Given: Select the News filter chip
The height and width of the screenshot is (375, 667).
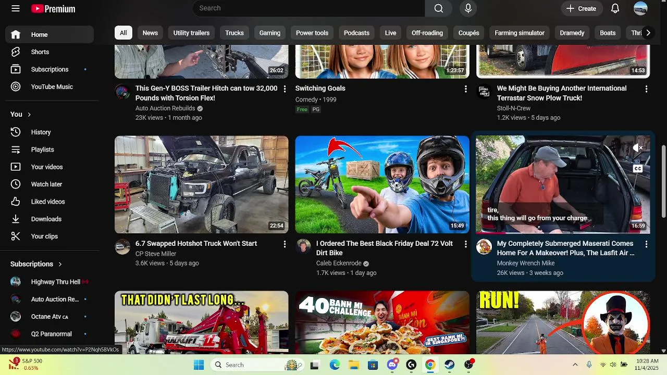Looking at the screenshot, I should tap(150, 33).
